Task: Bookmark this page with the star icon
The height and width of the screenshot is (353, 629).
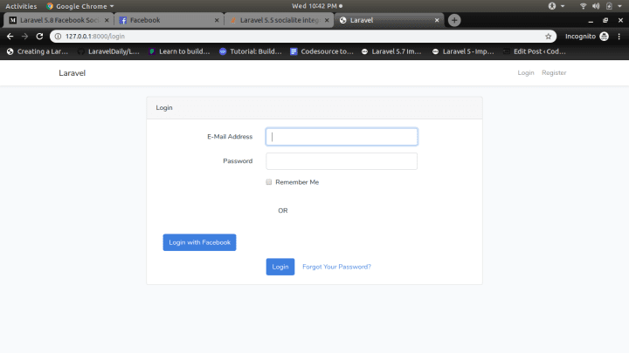Action: (549, 37)
